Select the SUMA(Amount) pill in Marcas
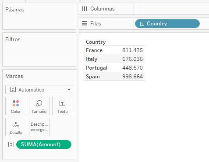This screenshot has width=209, height=162. click(x=44, y=144)
